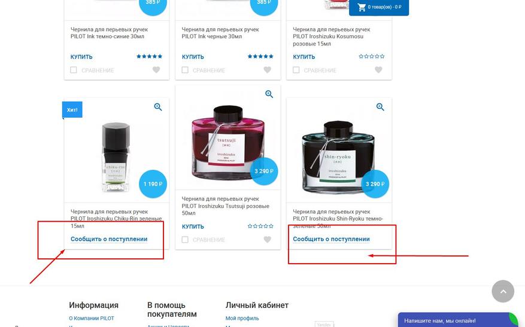Enable compare checkbox for black PILOT ink
The image size is (525, 327).
pos(185,70)
